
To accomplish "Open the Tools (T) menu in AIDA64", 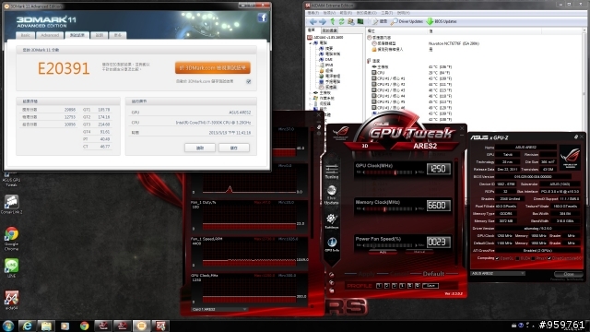I will click(387, 13).
